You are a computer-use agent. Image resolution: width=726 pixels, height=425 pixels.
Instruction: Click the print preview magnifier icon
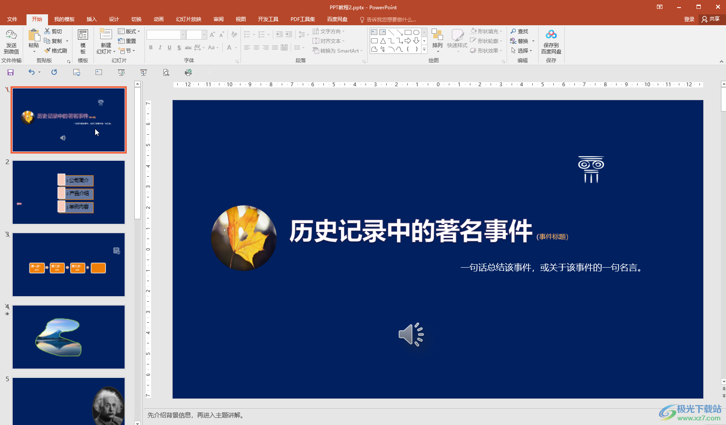coord(166,72)
